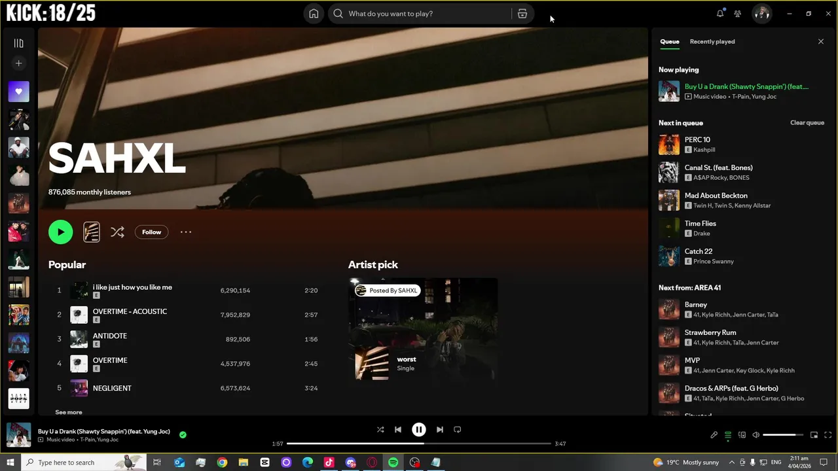Follow the artist SAHXL
The width and height of the screenshot is (838, 471).
tap(151, 232)
